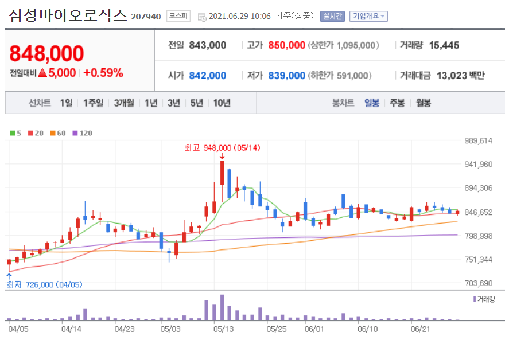Select the 5년 line chart period
The height and width of the screenshot is (344, 505).
196,103
